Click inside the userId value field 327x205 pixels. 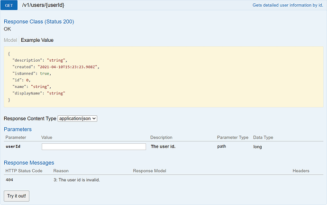pos(94,147)
